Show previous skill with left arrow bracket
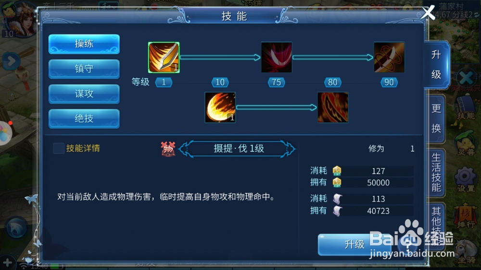This screenshot has width=481, height=270. [x=186, y=149]
